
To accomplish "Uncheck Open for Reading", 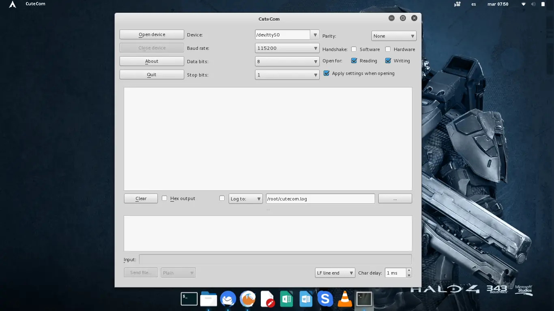I will point(354,61).
